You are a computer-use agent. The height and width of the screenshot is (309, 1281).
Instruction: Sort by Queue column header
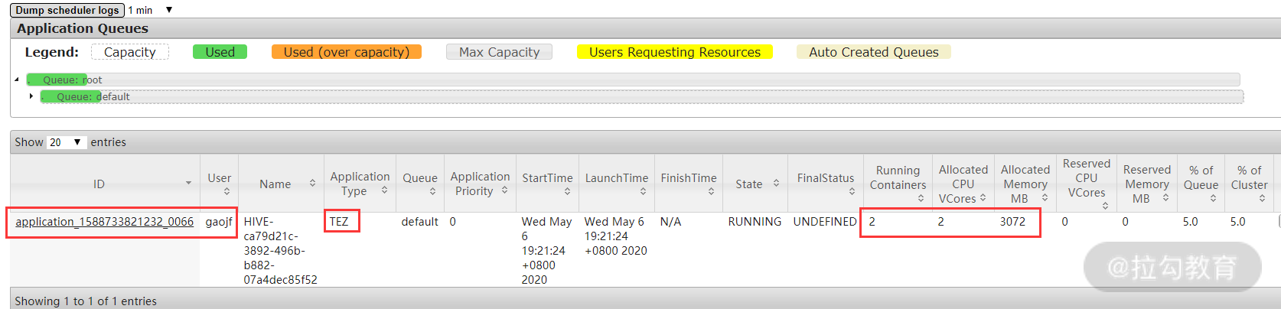[x=420, y=184]
